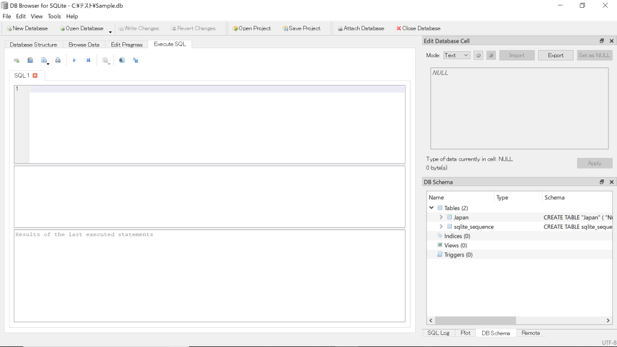The image size is (617, 347).
Task: Print SQL editor contents icon
Action: pos(58,60)
